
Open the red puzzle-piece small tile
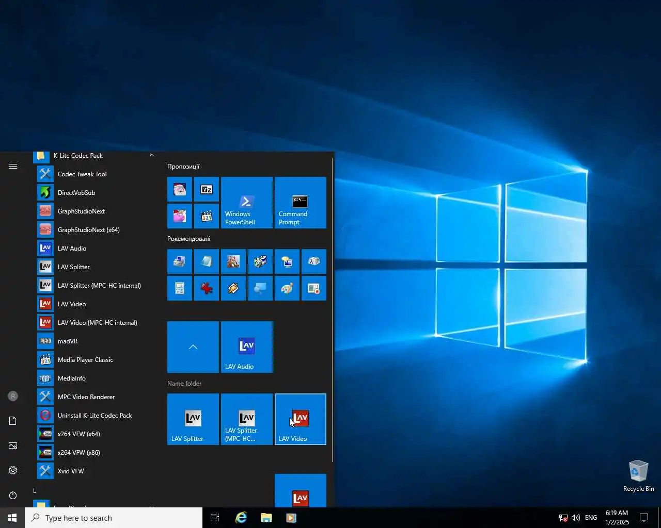coord(207,288)
